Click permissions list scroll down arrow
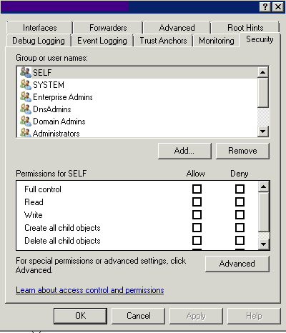Viewport: 286px width, 333px height. pyautogui.click(x=264, y=244)
